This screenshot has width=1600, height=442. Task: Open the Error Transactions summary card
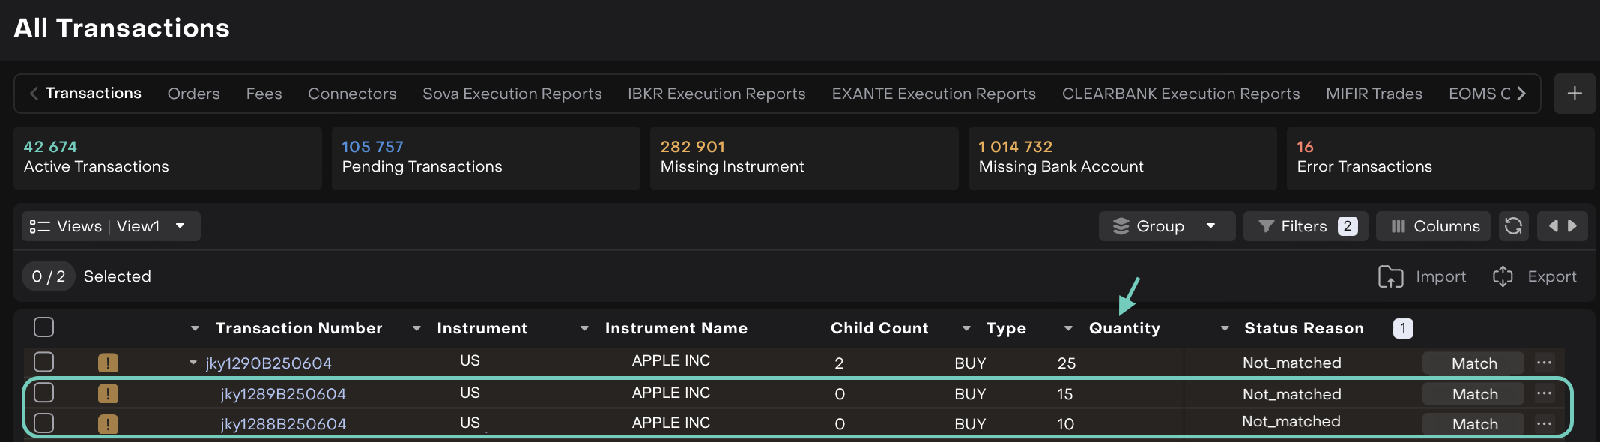(1438, 157)
